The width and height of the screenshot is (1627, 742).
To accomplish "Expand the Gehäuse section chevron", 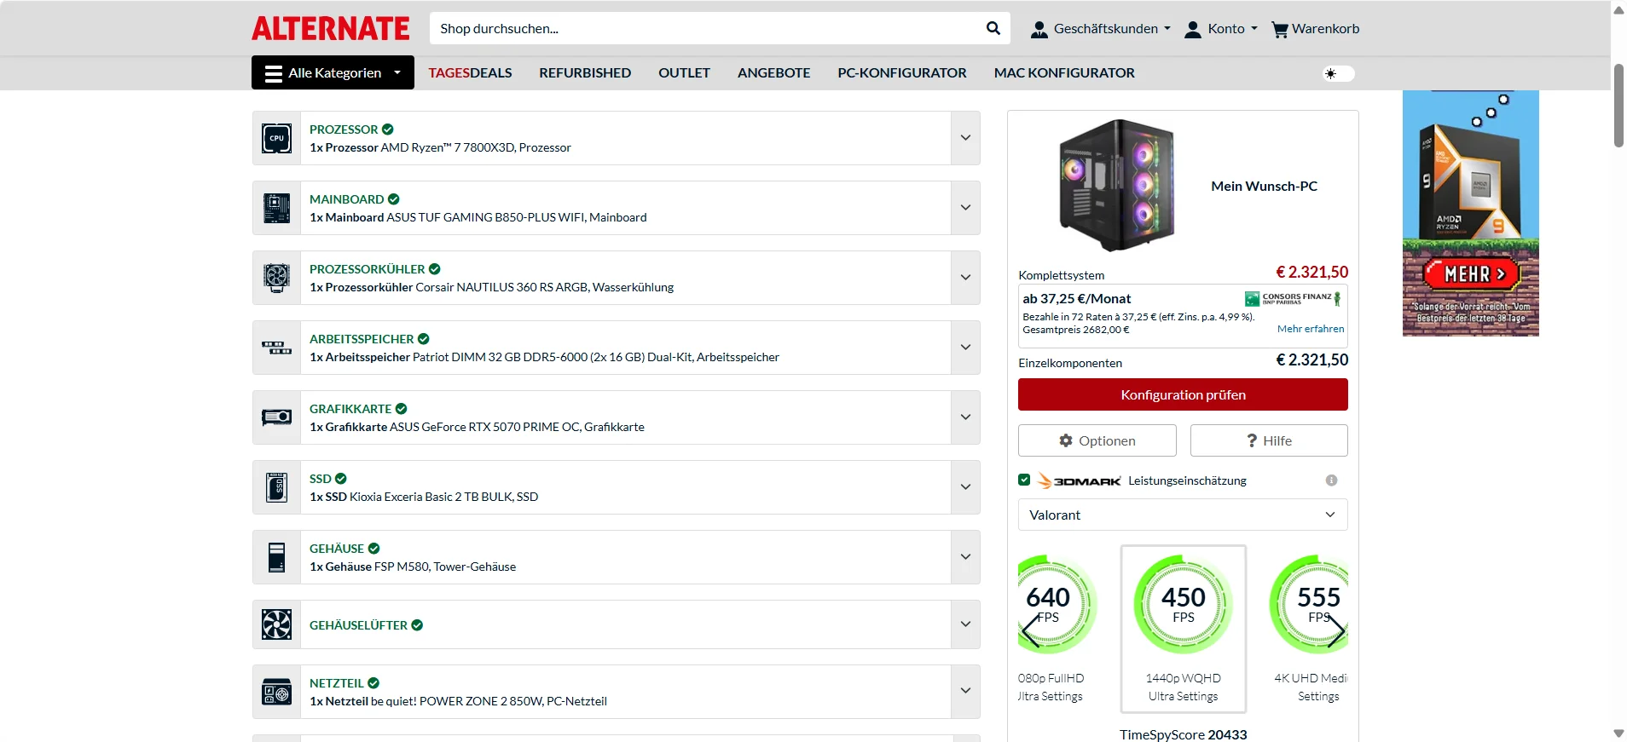I will pyautogui.click(x=965, y=557).
